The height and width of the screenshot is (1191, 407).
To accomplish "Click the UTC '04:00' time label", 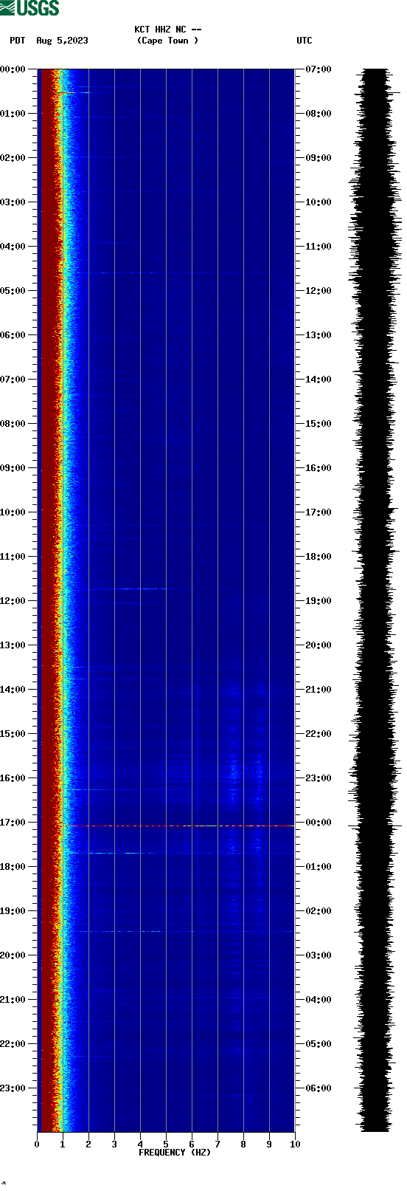I will (x=319, y=1000).
